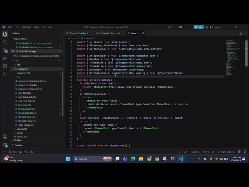Close index.tsx in Open Editors list

13,51
